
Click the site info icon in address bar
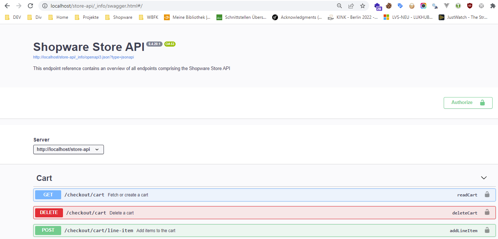[45, 6]
